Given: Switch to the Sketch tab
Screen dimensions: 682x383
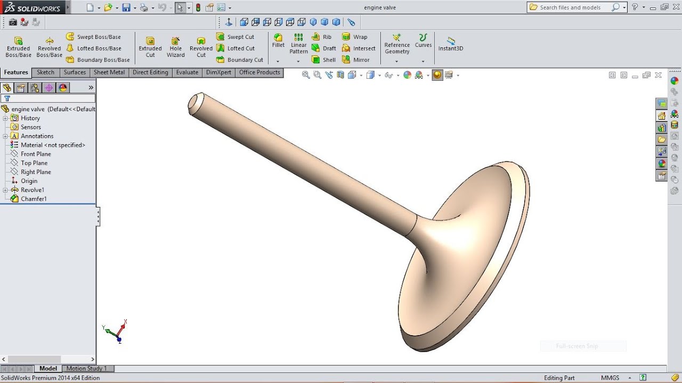Looking at the screenshot, I should tap(45, 72).
